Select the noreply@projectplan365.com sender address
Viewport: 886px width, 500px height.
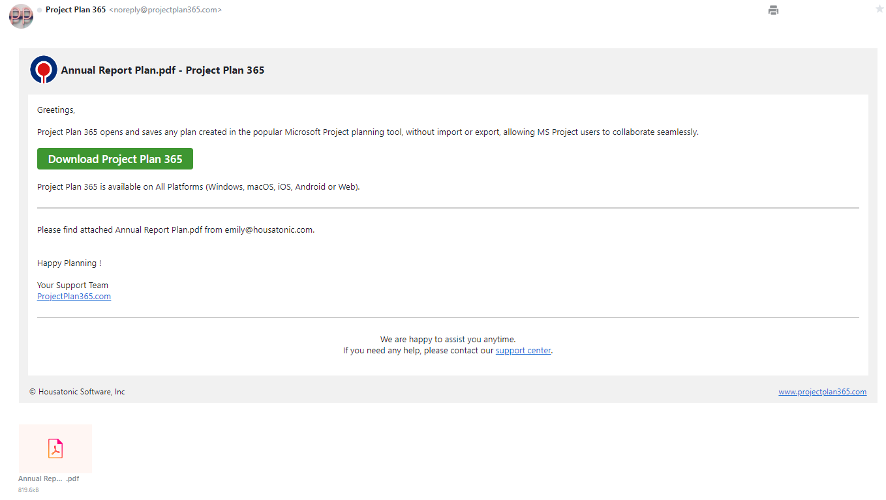coord(165,10)
